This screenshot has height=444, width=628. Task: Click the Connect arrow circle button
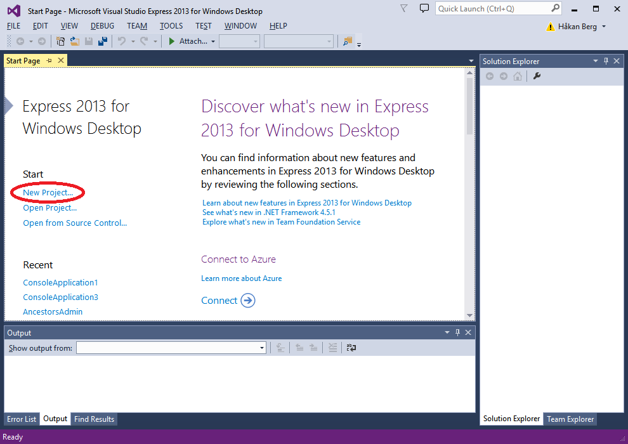(x=248, y=300)
